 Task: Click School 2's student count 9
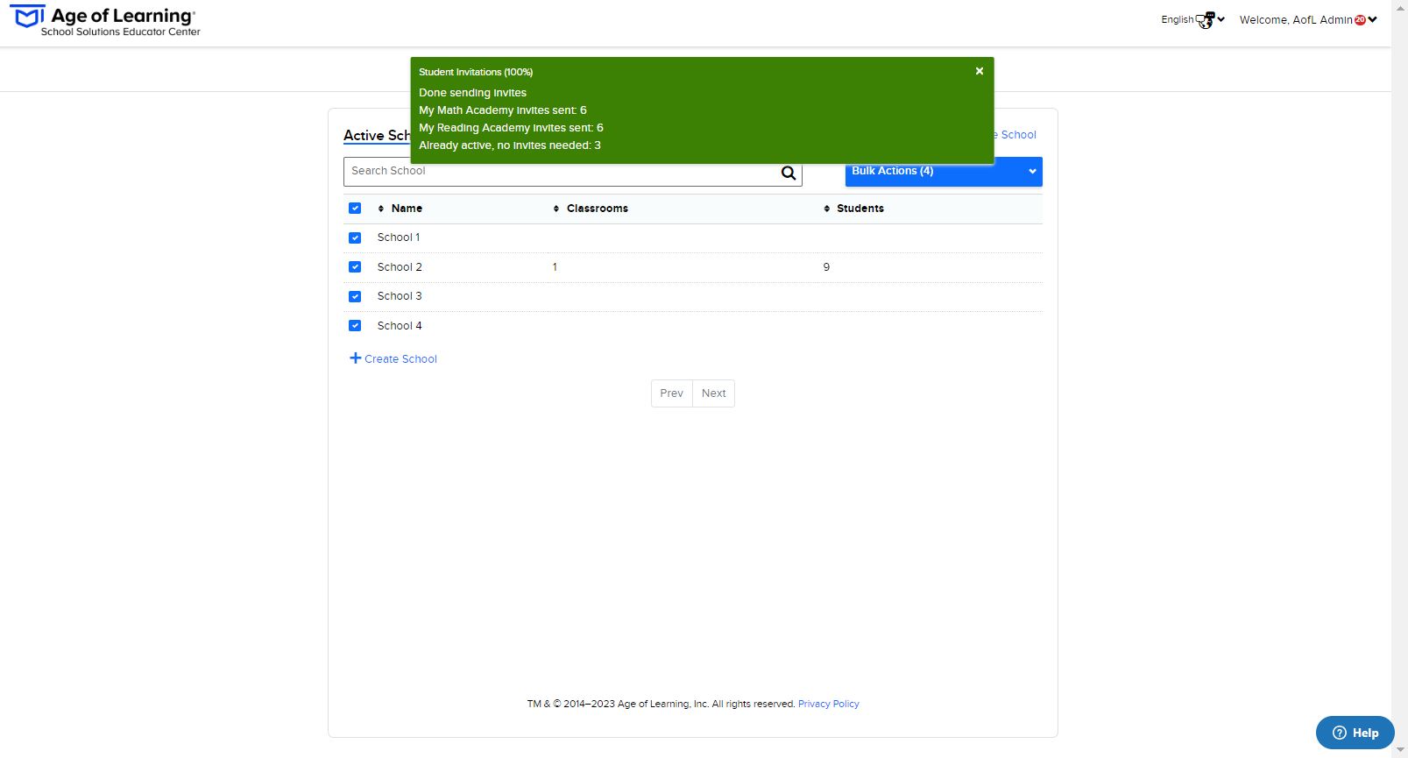[826, 267]
